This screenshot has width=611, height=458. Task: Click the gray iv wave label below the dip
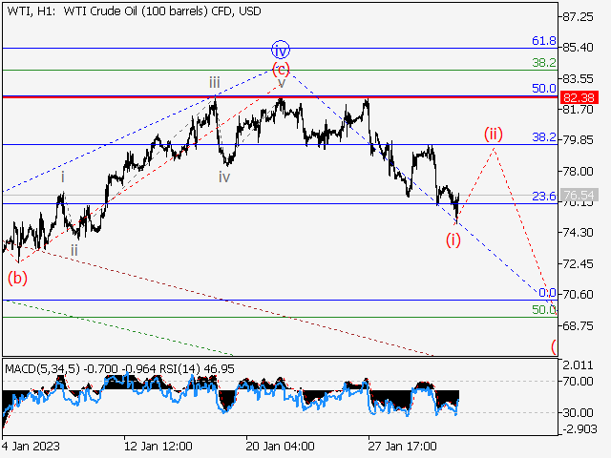coord(224,177)
